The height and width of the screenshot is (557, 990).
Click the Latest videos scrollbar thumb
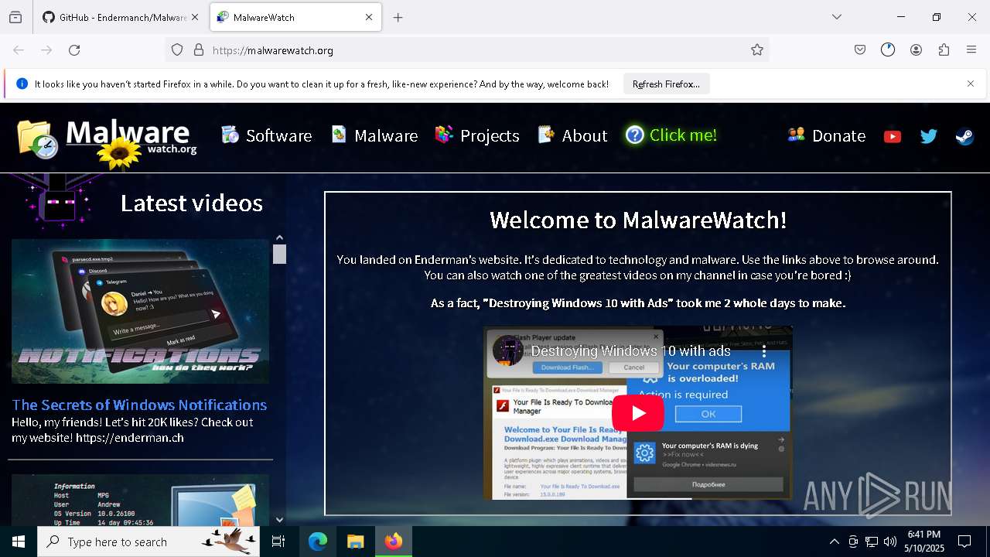(x=279, y=254)
